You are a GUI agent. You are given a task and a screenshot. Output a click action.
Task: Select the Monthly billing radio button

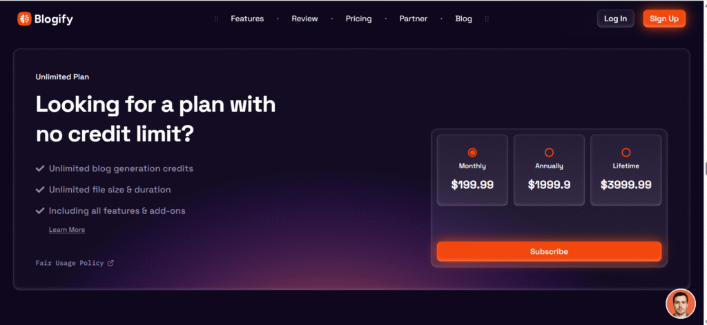click(472, 152)
